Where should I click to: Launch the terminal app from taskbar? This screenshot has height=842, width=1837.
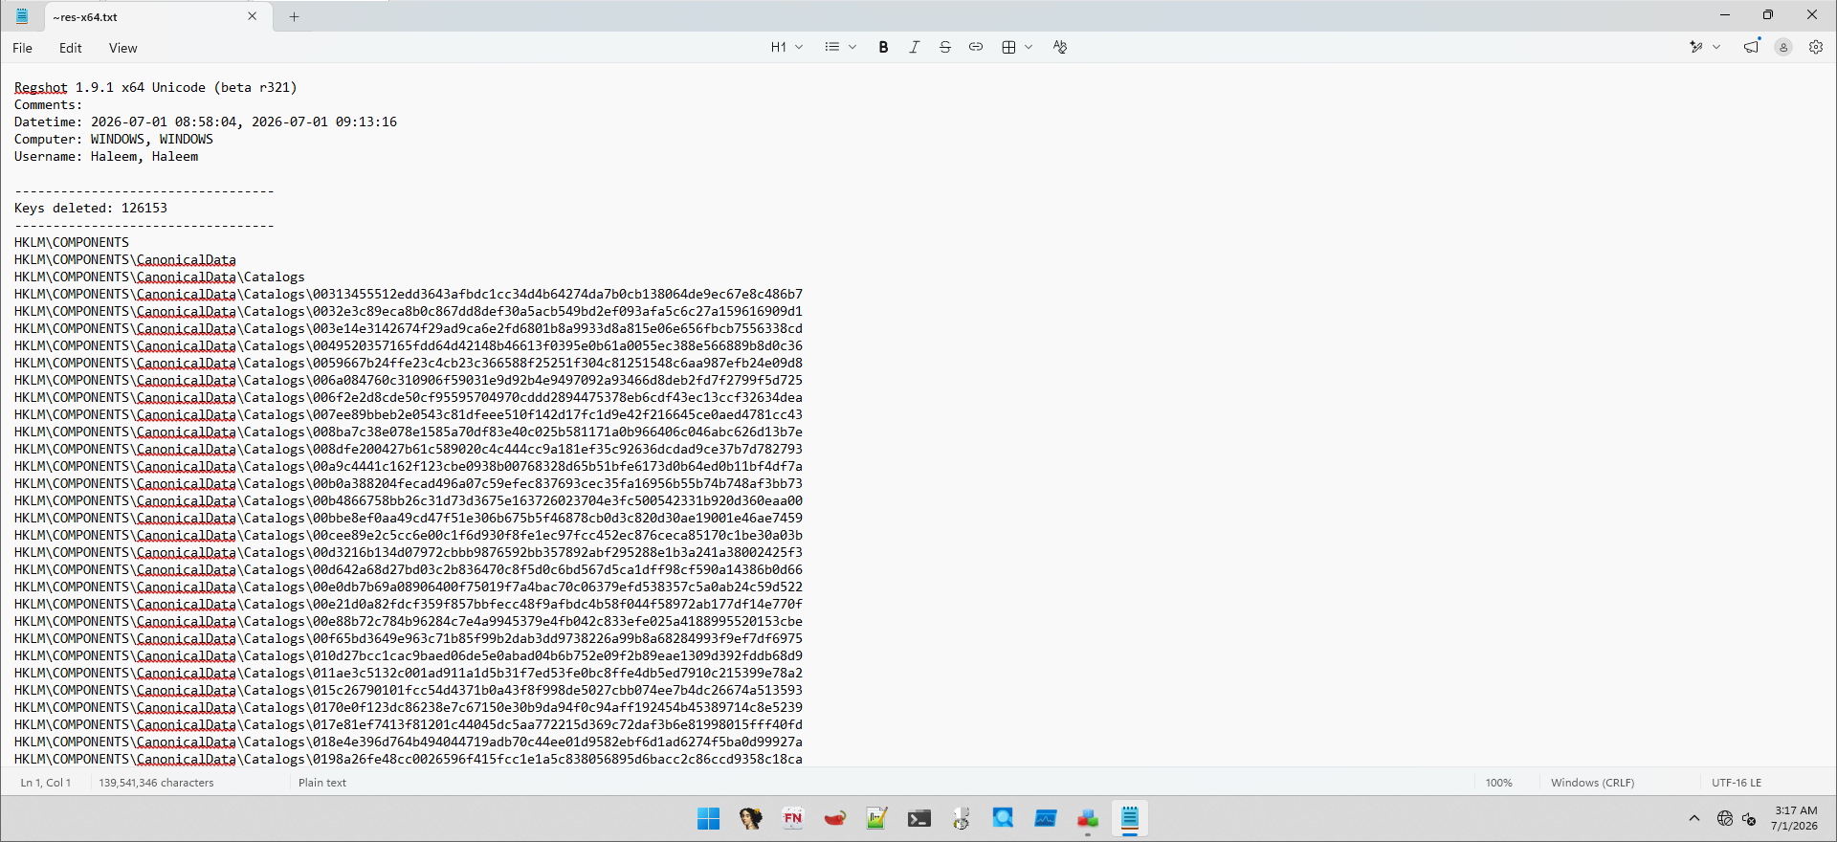point(918,818)
